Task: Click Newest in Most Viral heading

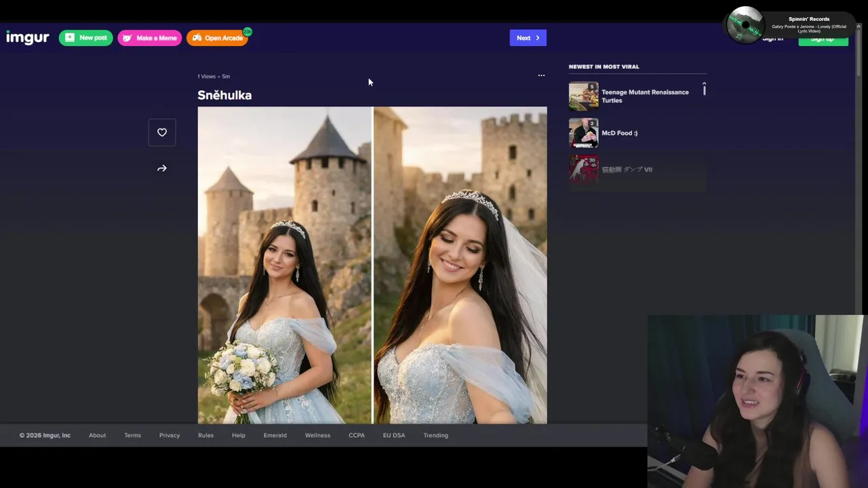Action: point(604,66)
